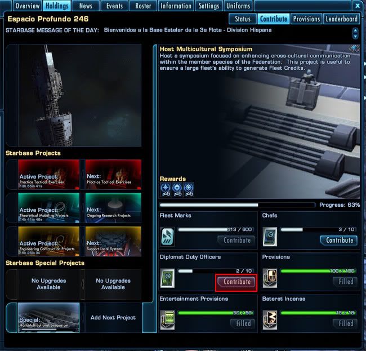366x351 pixels.
Task: Contribute Diplomat Duty Officers
Action: pos(236,282)
